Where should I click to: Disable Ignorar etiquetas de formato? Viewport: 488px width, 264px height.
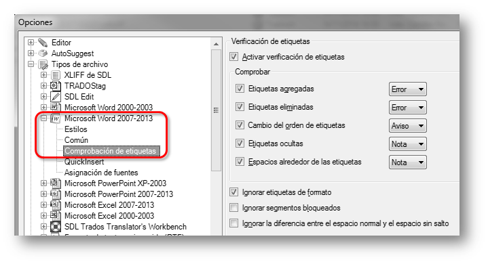click(x=233, y=192)
